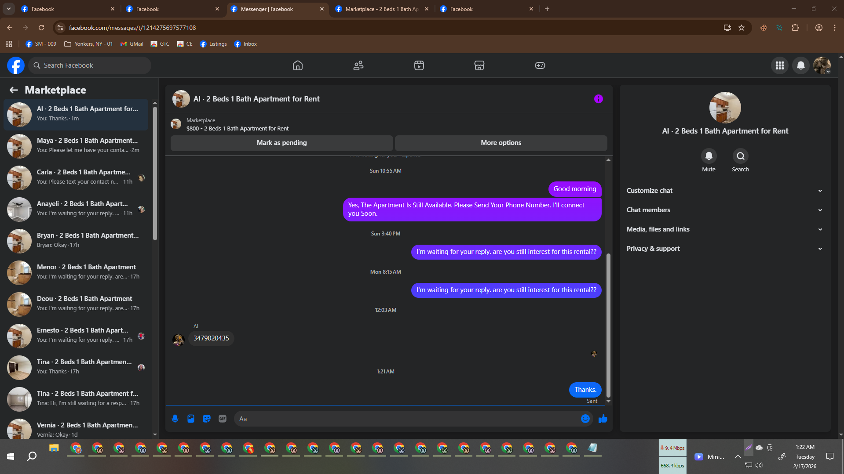Reload the current page
844x474 pixels.
coord(41,28)
